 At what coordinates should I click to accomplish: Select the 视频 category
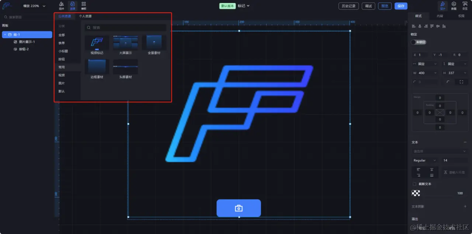pyautogui.click(x=62, y=75)
